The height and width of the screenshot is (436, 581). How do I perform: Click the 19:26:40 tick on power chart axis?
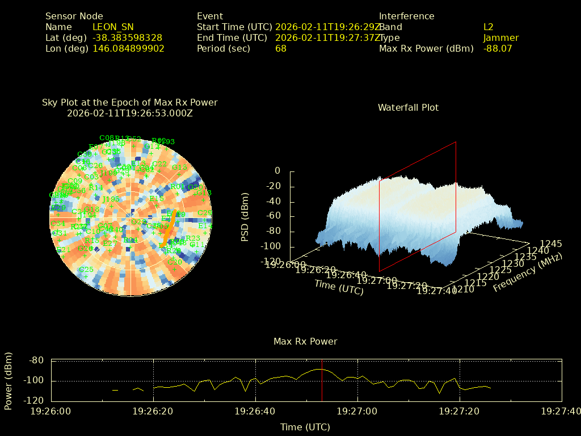pyautogui.click(x=255, y=410)
